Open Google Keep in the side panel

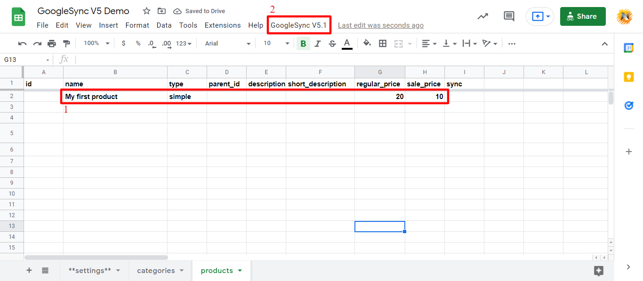click(x=628, y=77)
